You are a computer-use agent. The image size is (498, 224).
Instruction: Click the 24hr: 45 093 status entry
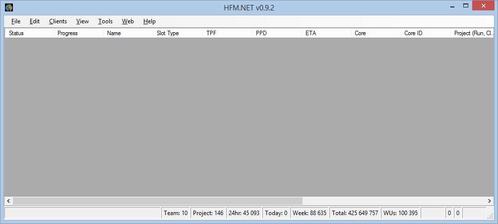(244, 213)
